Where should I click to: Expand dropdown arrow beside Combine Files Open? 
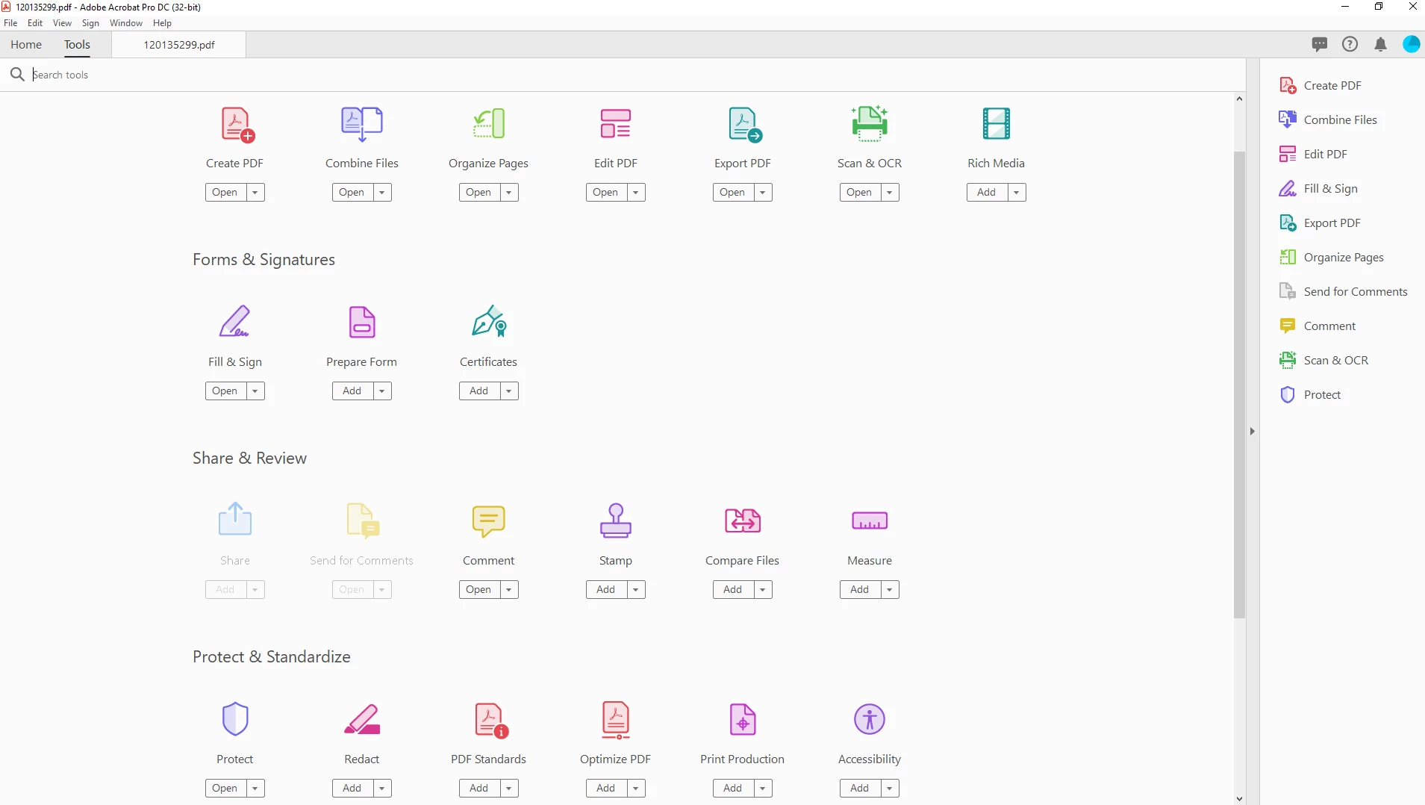382,192
